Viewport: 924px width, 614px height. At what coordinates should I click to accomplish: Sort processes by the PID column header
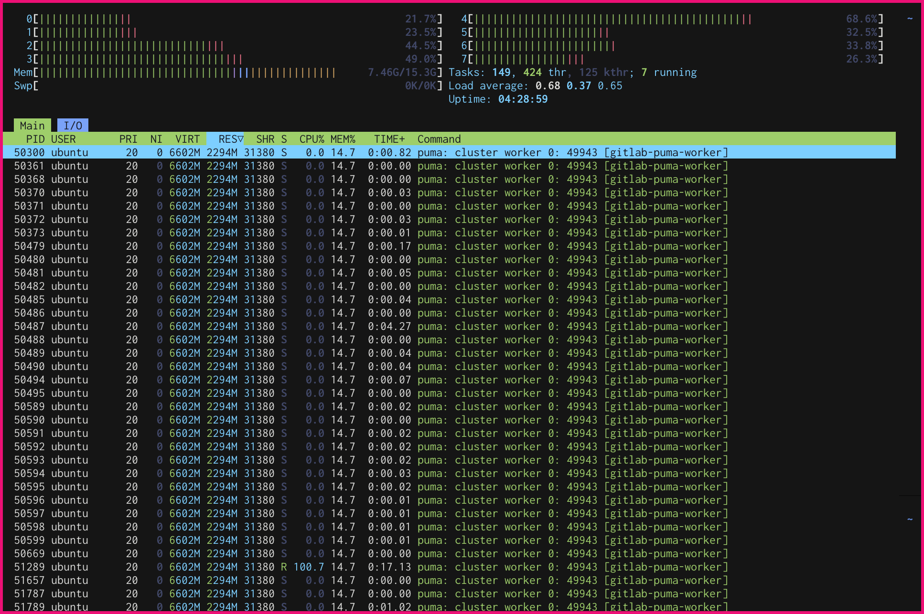35,139
